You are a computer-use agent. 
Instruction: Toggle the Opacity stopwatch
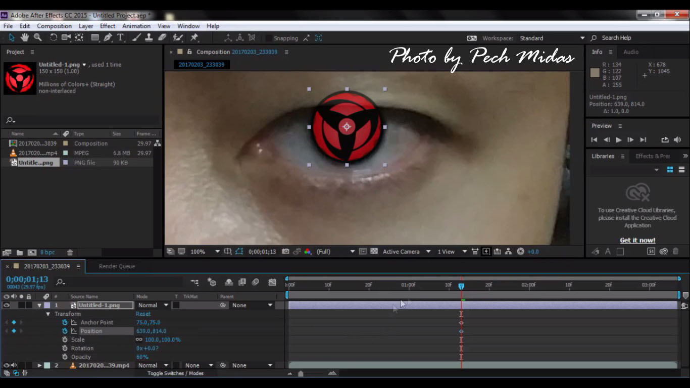click(65, 357)
